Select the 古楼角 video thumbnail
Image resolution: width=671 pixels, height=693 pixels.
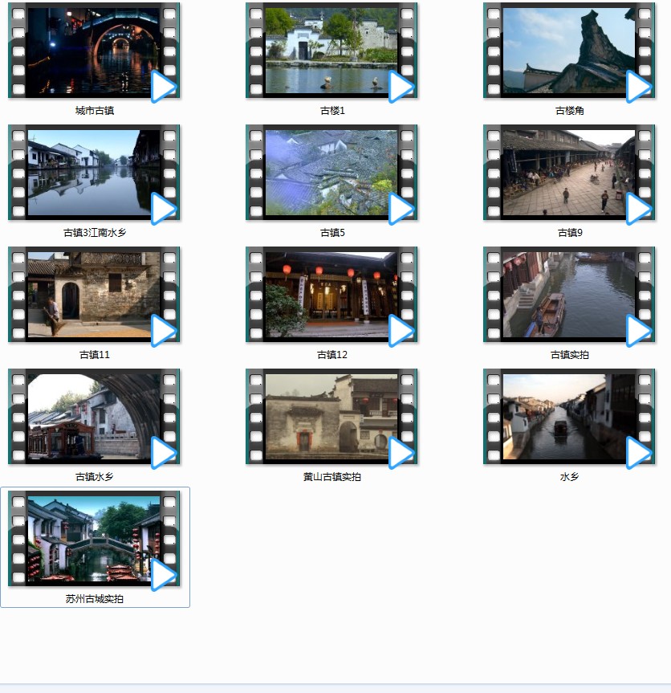pyautogui.click(x=569, y=51)
